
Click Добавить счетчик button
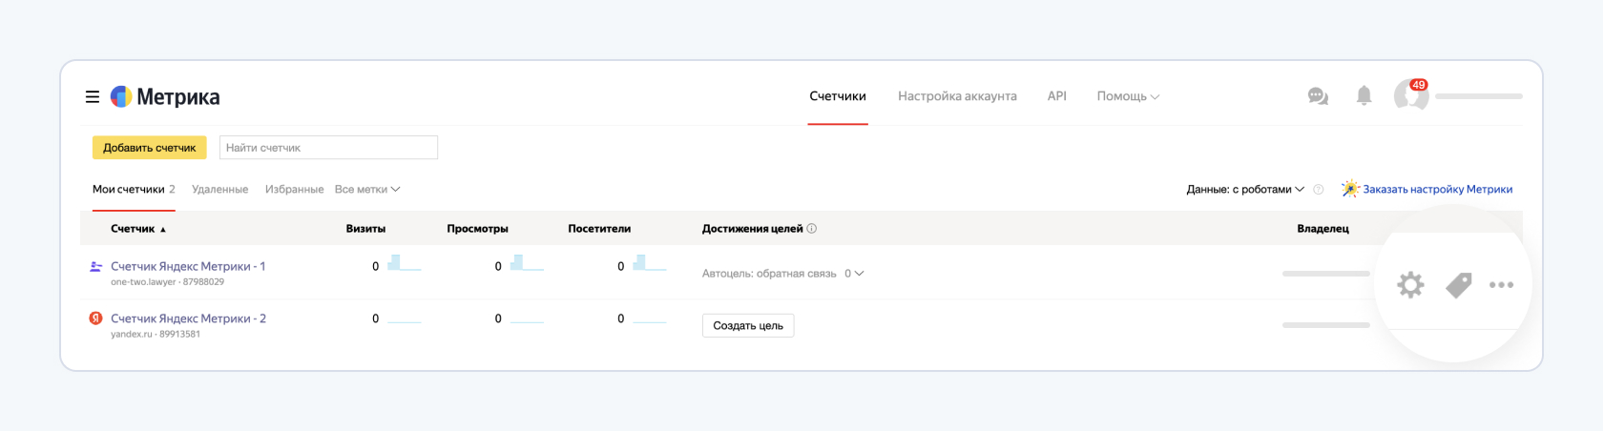(149, 148)
